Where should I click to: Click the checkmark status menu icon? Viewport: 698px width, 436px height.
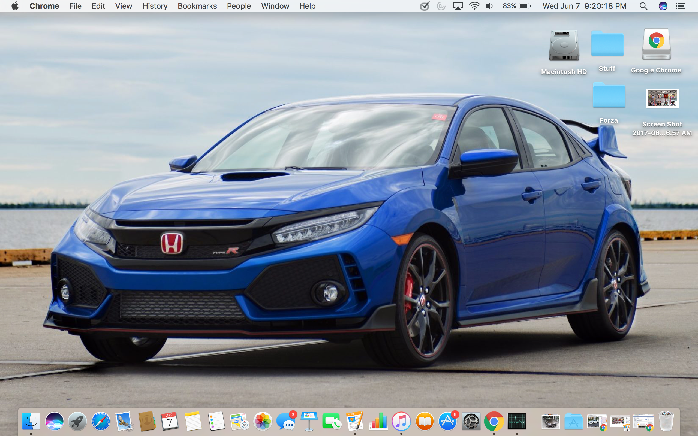point(424,6)
